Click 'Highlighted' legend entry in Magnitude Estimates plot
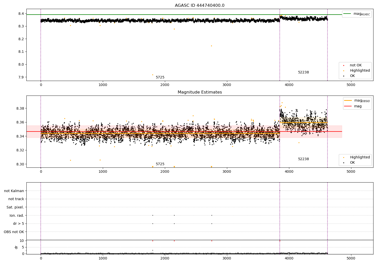The width and height of the screenshot is (377, 264). (360, 157)
